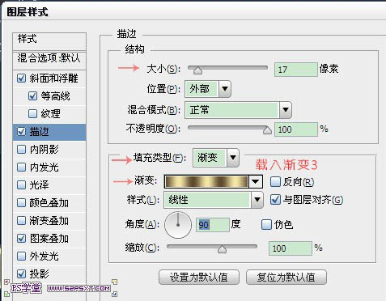Click the opacity input field showing 100
Image resolution: width=386 pixels, height=301 pixels.
[296, 129]
